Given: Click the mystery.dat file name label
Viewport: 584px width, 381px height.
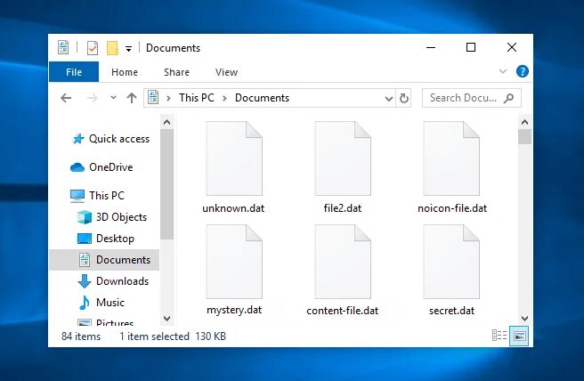Looking at the screenshot, I should click(x=234, y=311).
